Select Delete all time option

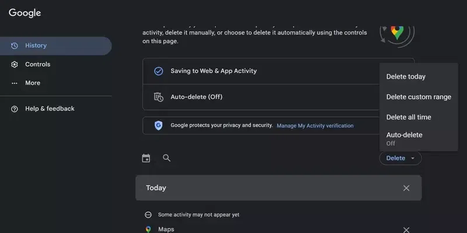(x=409, y=117)
